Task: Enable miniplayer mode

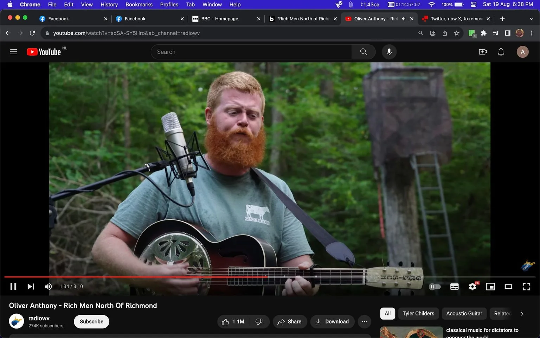Action: click(x=490, y=287)
